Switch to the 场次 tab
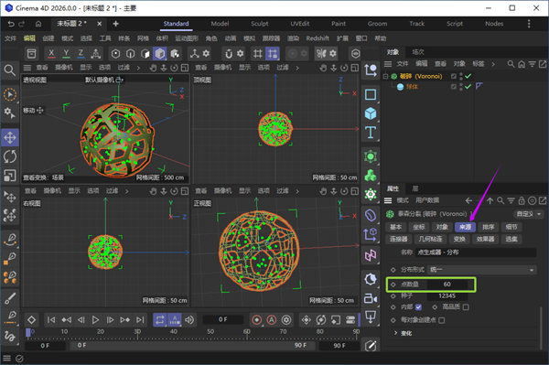The height and width of the screenshot is (365, 549). 418,52
